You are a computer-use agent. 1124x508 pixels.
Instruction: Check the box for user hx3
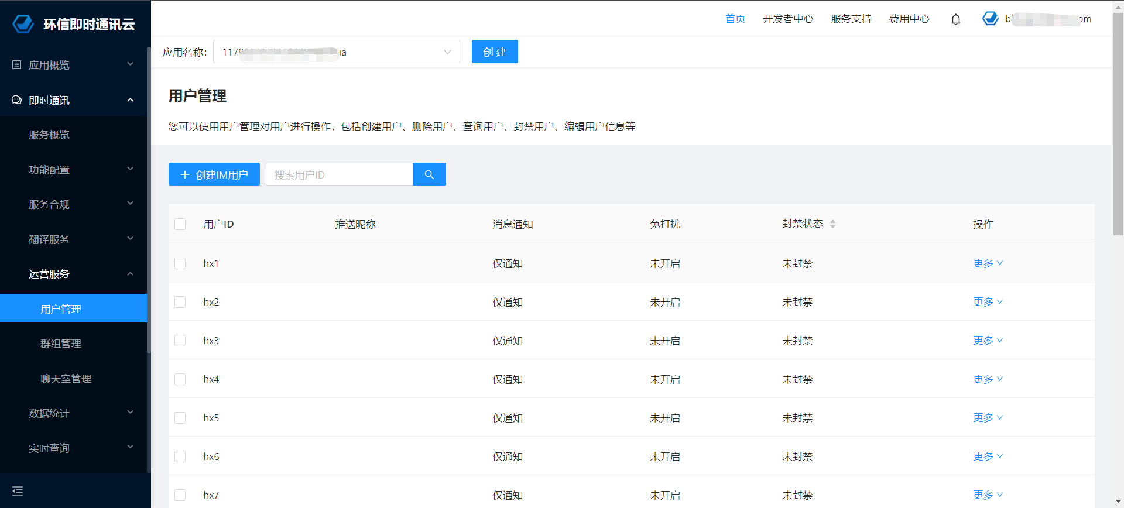pyautogui.click(x=180, y=341)
